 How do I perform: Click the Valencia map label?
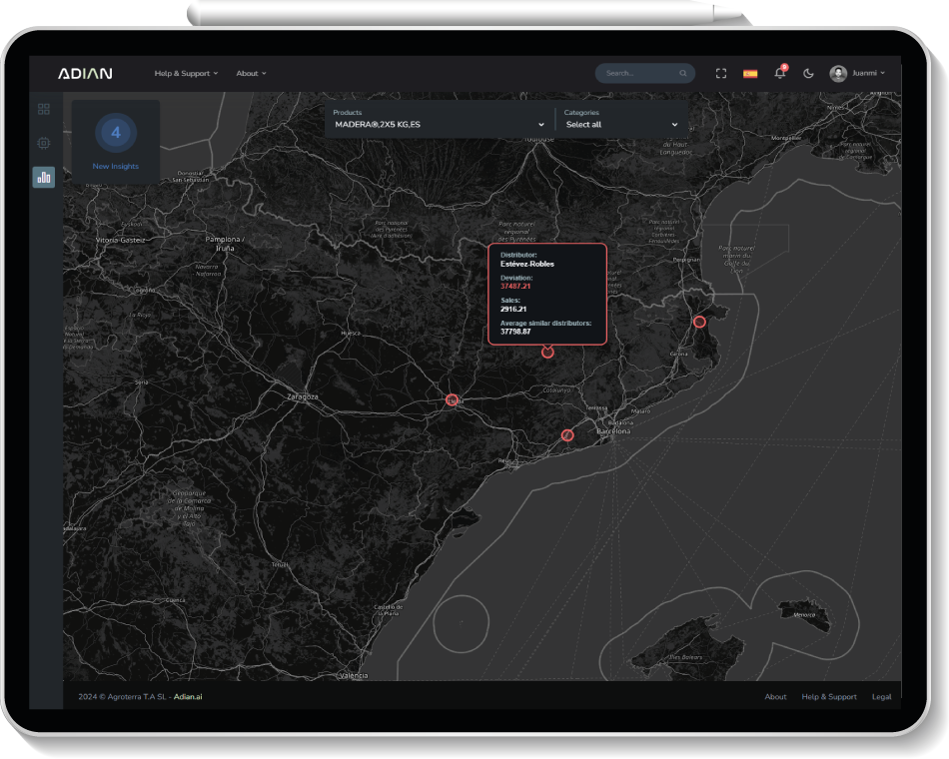coord(354,675)
